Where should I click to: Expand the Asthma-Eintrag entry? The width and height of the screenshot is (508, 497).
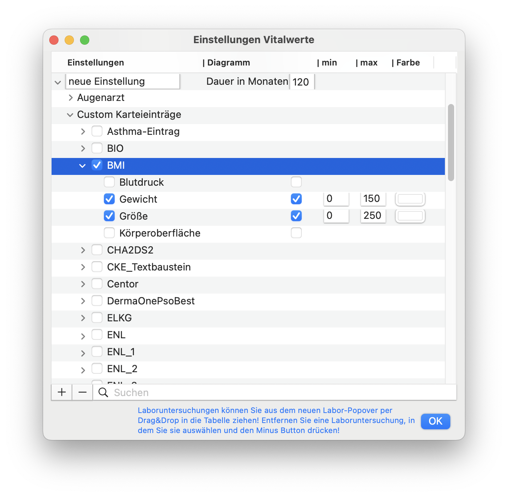(x=83, y=132)
